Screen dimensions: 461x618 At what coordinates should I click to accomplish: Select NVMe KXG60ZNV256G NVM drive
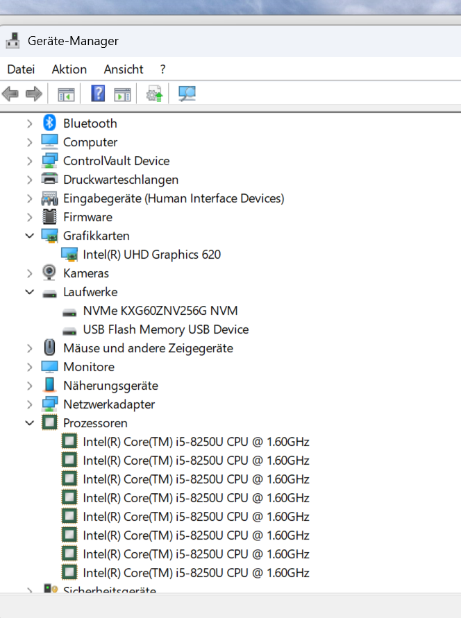click(x=160, y=311)
